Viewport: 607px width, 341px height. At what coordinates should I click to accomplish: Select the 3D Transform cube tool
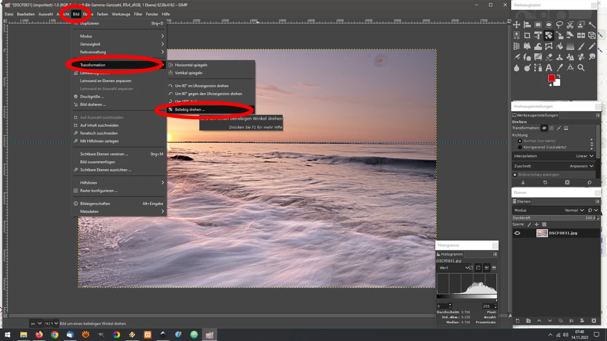pos(592,35)
